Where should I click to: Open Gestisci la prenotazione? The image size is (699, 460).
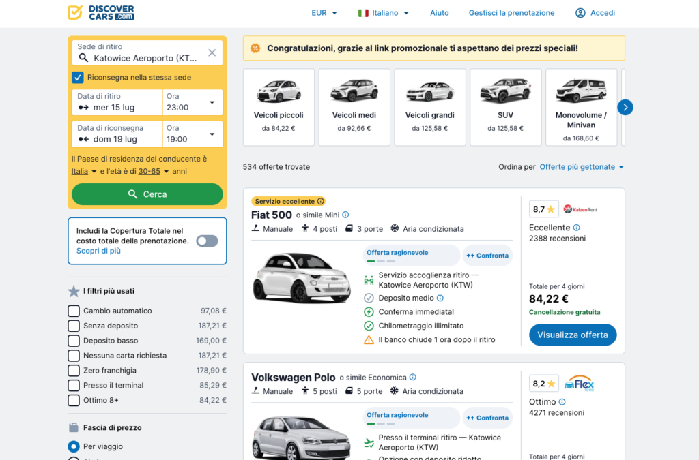511,13
